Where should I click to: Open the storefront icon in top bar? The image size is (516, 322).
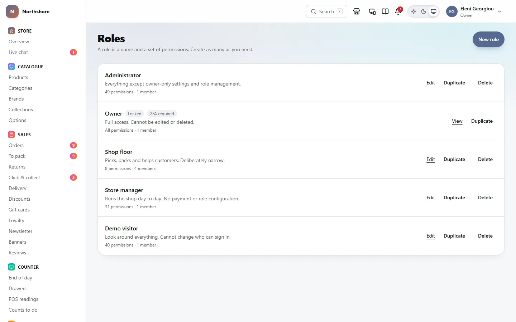coord(357,11)
